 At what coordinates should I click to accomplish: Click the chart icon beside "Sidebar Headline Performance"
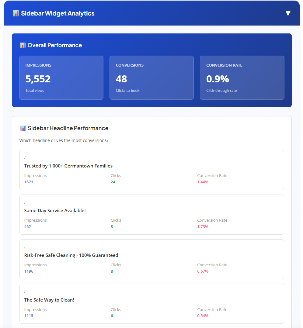[23, 128]
